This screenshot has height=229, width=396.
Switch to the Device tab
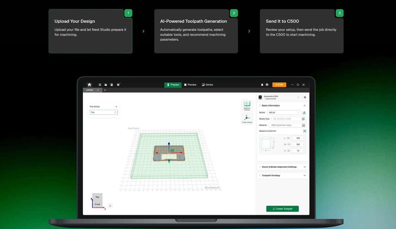208,85
